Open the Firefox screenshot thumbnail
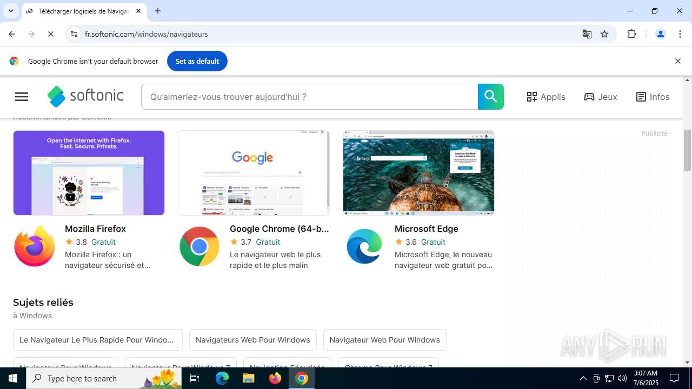 click(89, 173)
